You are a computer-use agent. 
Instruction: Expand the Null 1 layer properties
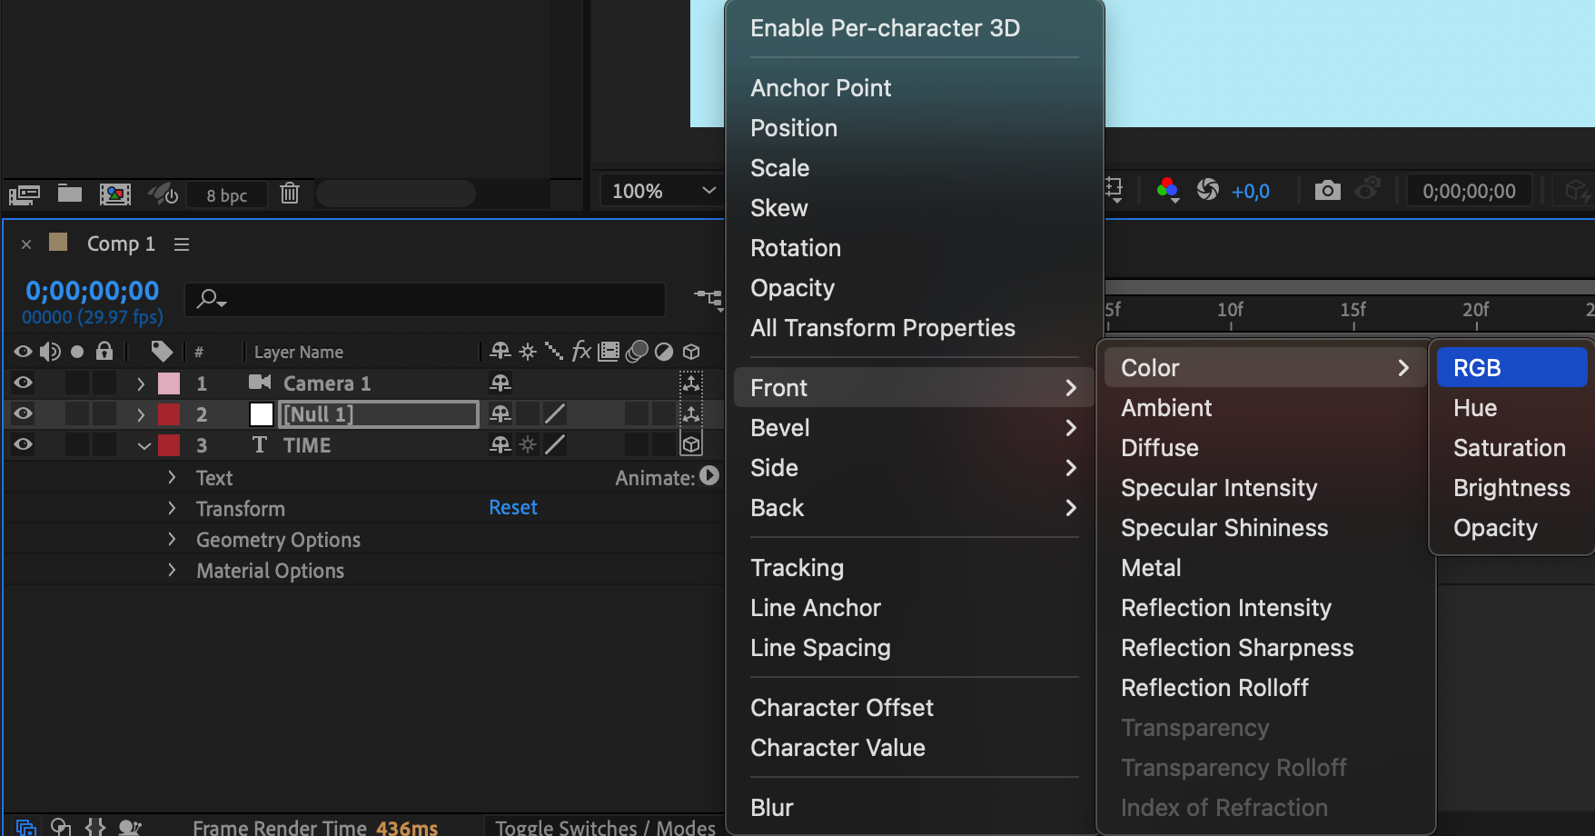click(x=141, y=415)
